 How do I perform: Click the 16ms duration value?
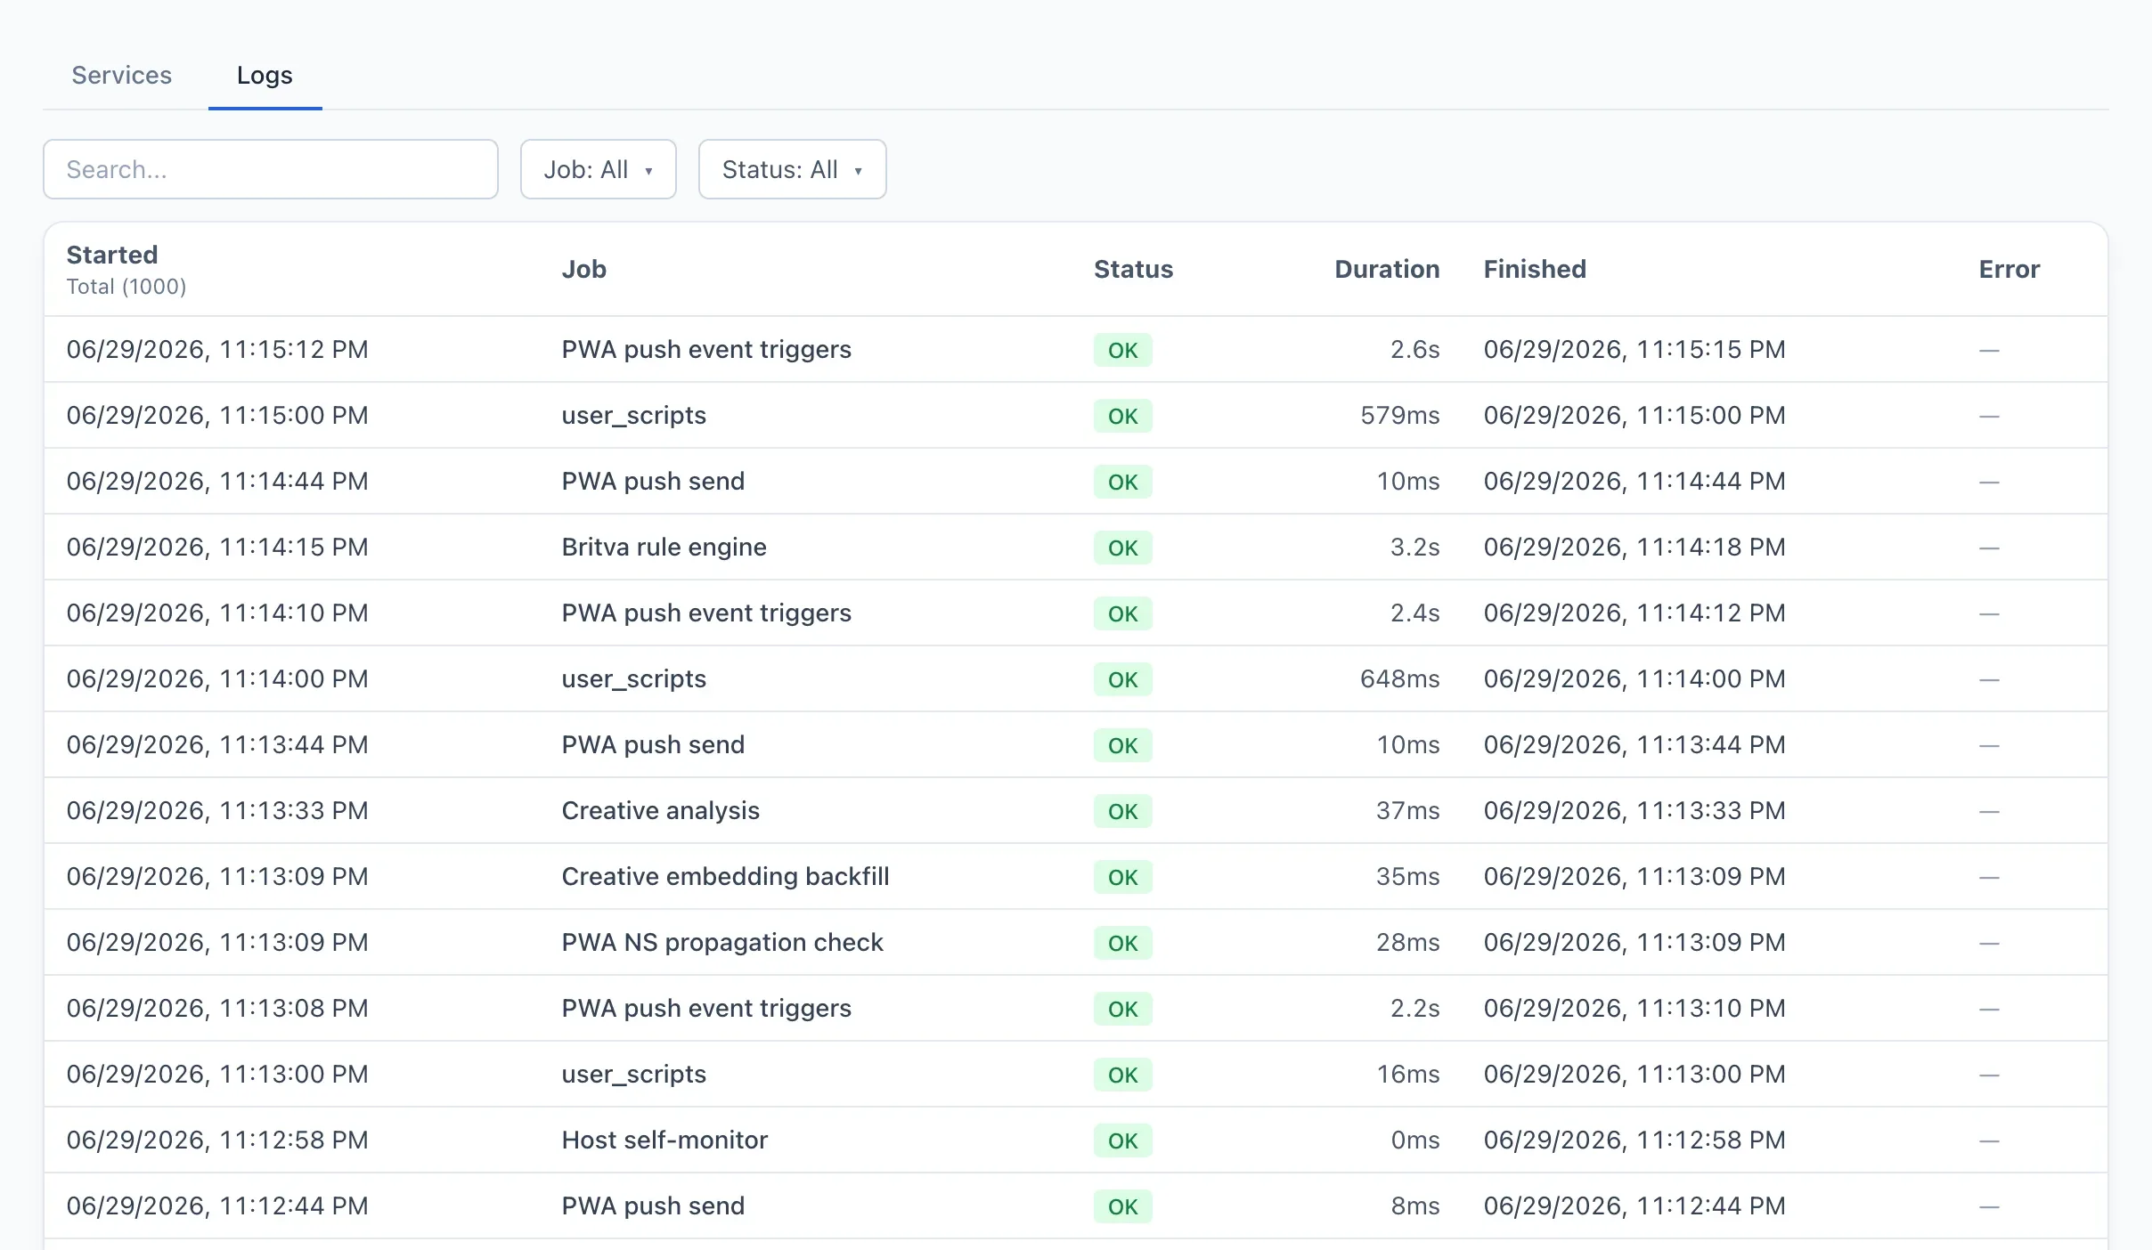[x=1407, y=1074]
